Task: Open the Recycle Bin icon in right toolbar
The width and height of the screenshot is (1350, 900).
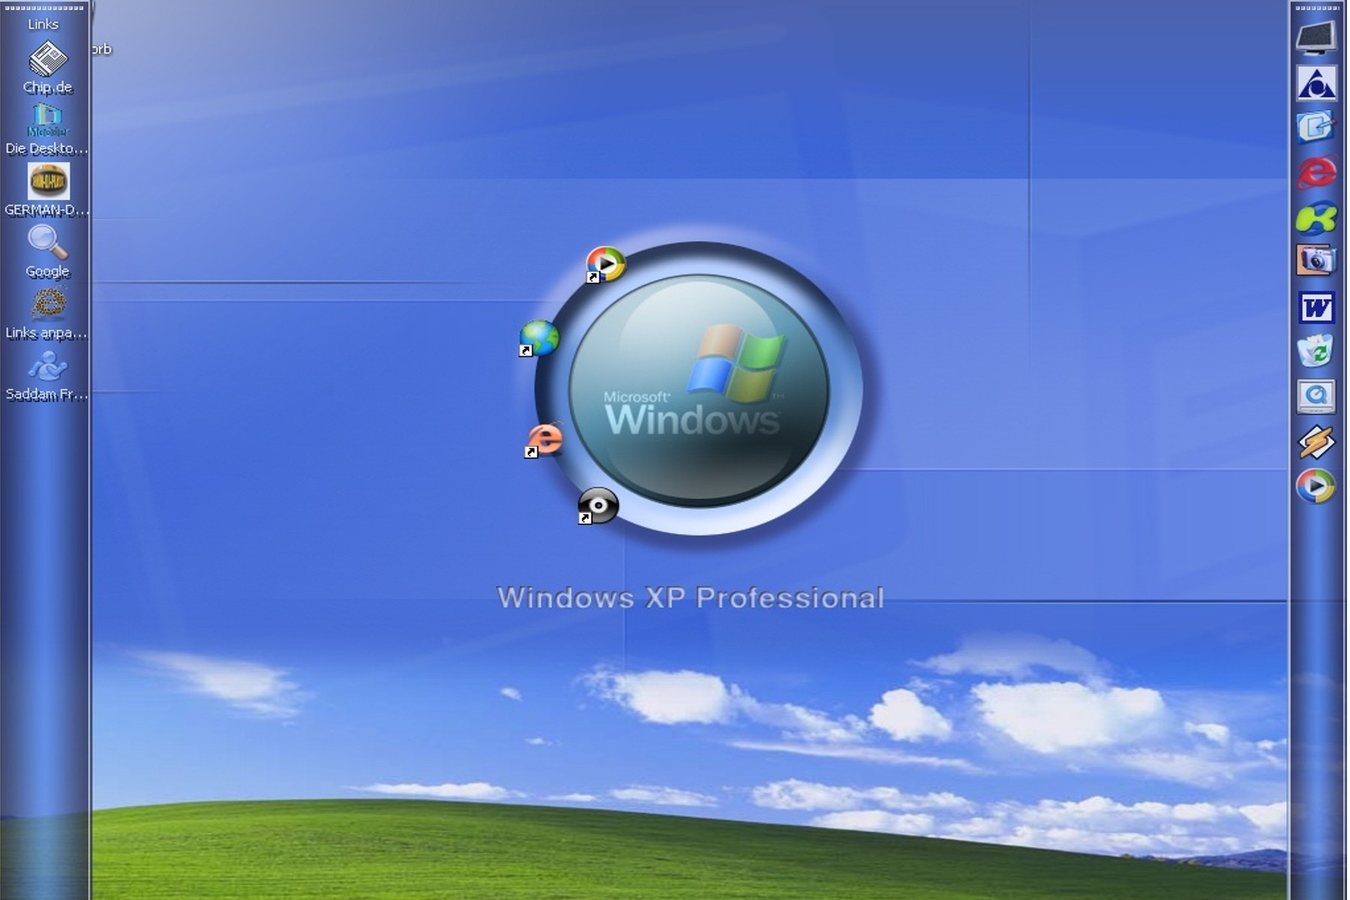Action: [x=1316, y=351]
